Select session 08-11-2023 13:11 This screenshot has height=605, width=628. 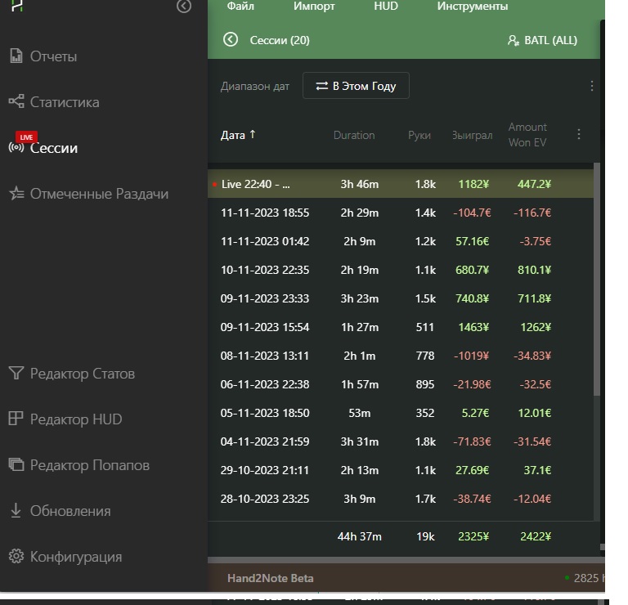click(x=401, y=356)
